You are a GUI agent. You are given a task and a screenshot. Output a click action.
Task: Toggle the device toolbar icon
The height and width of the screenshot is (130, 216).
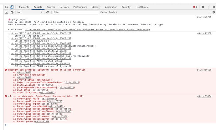[x=12, y=7]
